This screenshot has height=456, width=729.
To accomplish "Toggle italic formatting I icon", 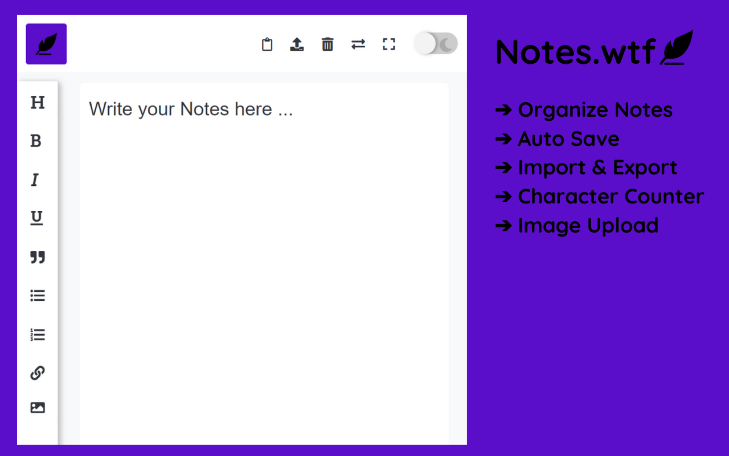I will coord(35,180).
